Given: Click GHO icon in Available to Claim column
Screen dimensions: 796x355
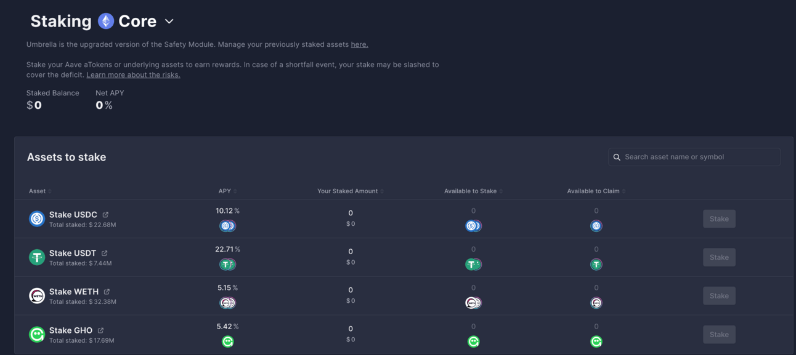Looking at the screenshot, I should coord(596,341).
